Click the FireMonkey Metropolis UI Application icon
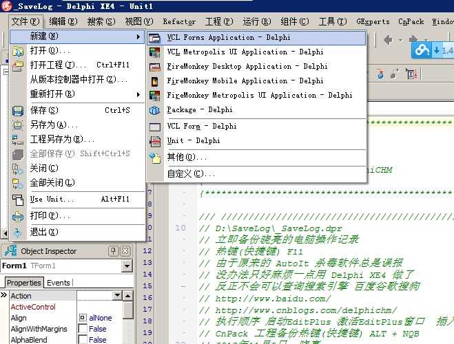454x344 pixels. (x=154, y=96)
